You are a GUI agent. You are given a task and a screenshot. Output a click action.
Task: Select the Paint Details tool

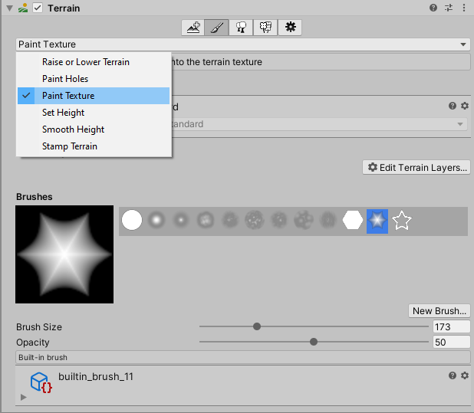265,28
